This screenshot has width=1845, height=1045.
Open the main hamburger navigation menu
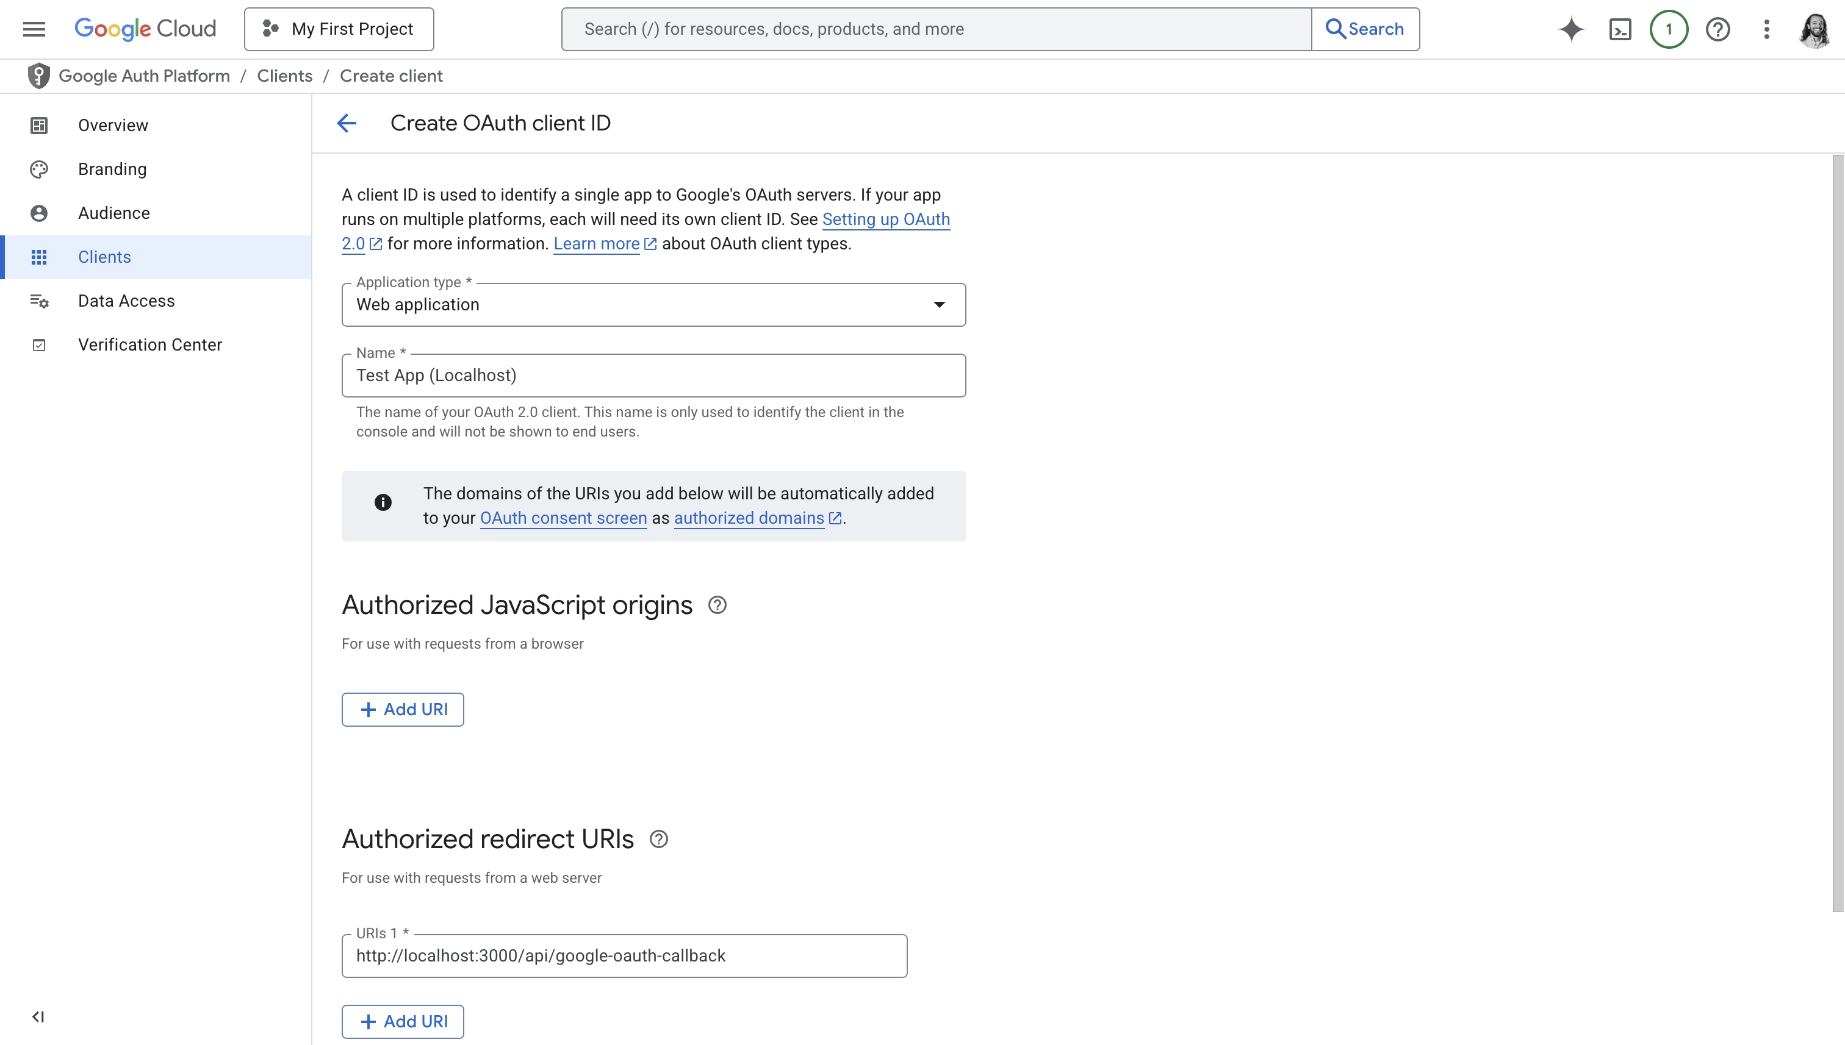pyautogui.click(x=34, y=29)
